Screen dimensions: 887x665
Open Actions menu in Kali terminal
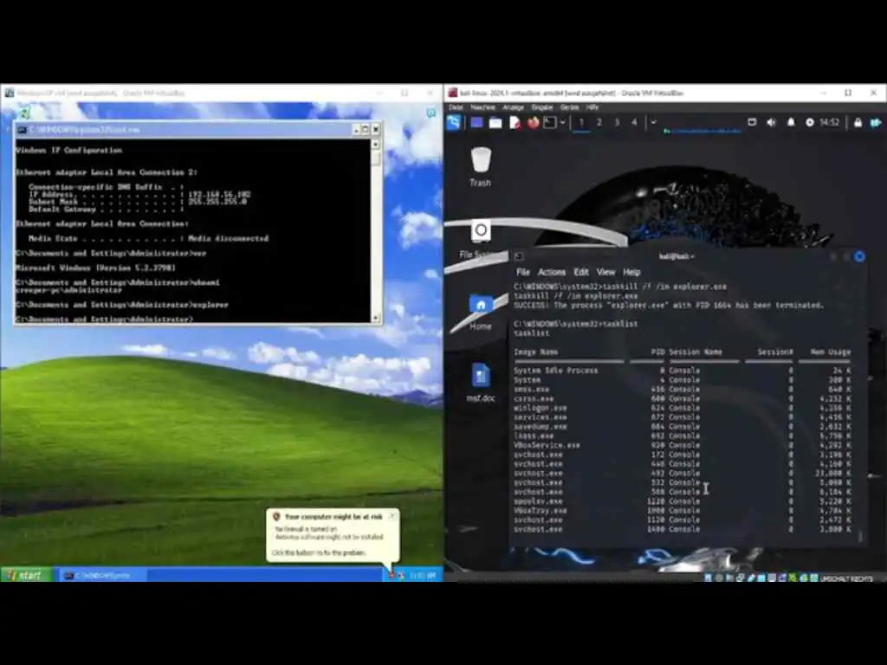[552, 272]
